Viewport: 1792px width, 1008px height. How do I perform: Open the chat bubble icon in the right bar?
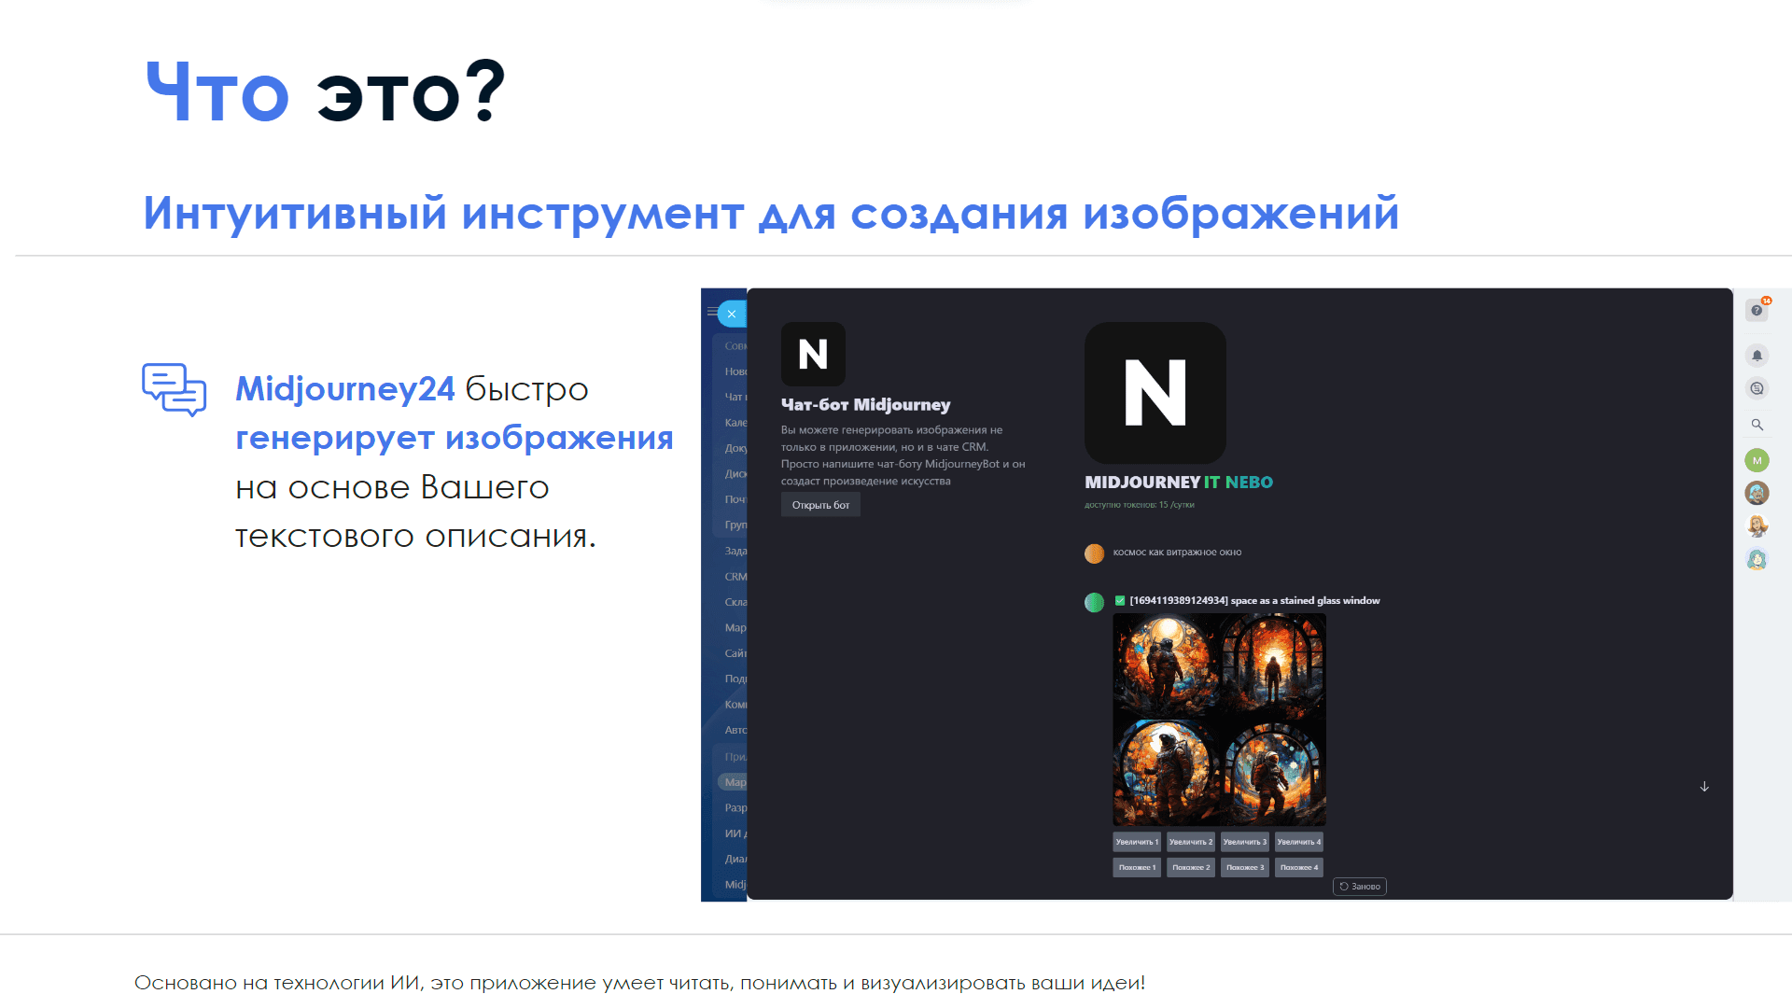point(1757,388)
